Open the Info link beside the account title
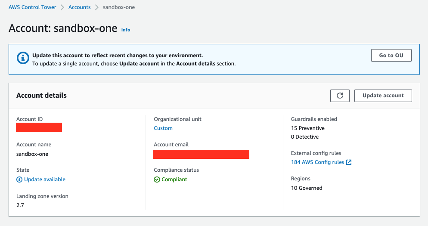 tap(126, 30)
